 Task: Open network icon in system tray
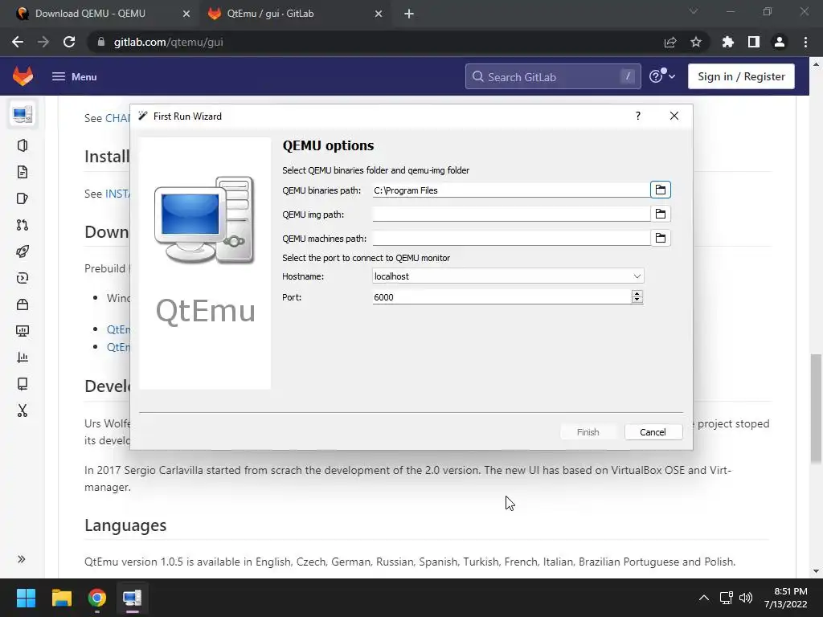[727, 598]
